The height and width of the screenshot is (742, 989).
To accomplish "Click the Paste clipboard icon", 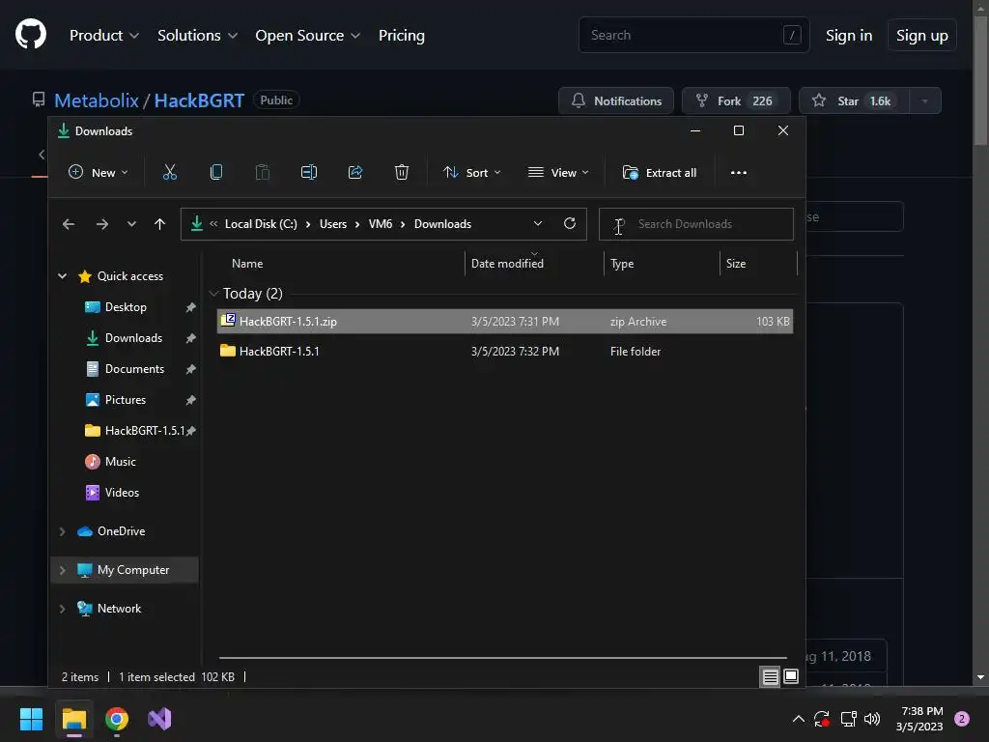I will click(263, 172).
